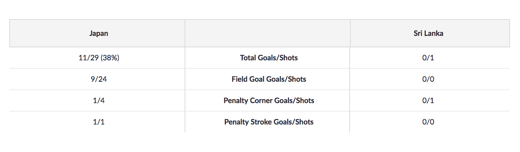Select Sri Lanka's field goal value

[428, 79]
